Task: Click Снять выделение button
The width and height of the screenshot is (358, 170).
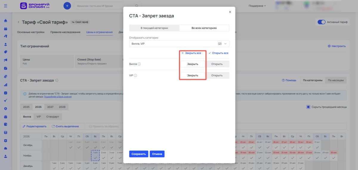Action: [x=65, y=126]
